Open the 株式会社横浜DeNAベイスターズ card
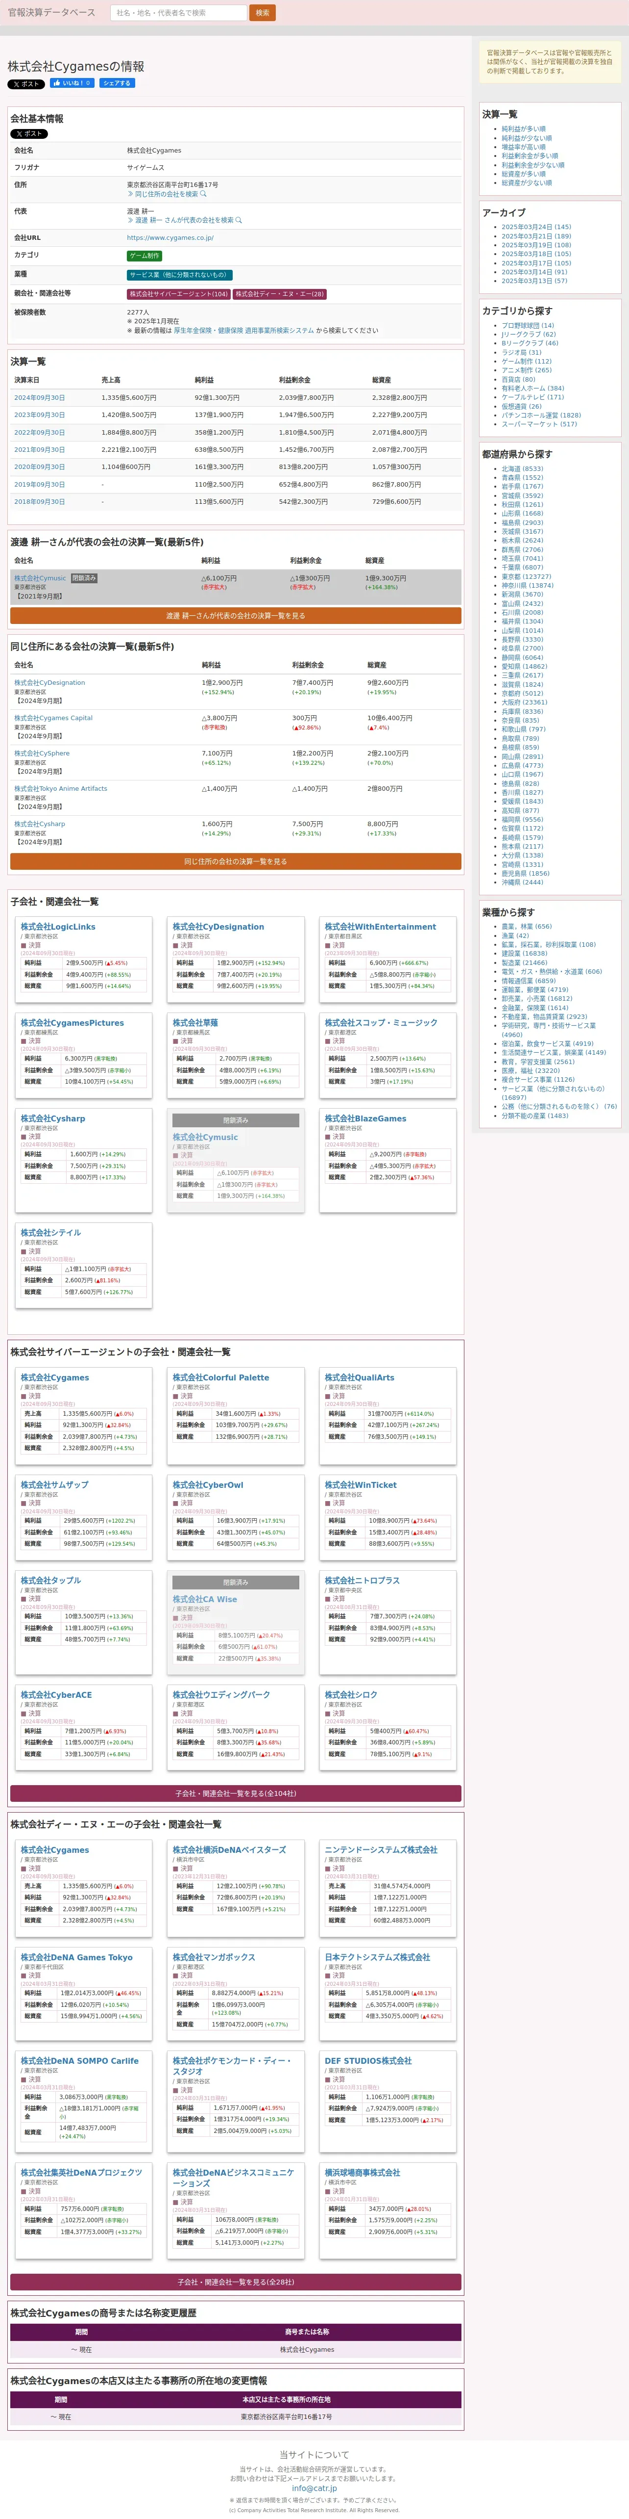The width and height of the screenshot is (629, 2519). click(x=230, y=1850)
